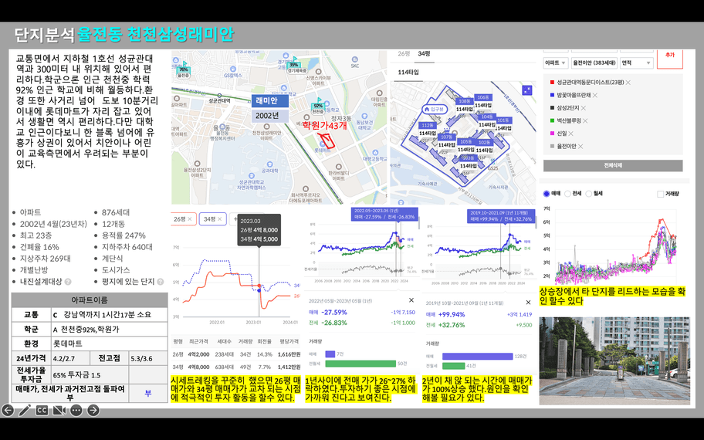Open help icon beside 평지에 있는 단지
The height and width of the screenshot is (440, 704).
tap(161, 282)
